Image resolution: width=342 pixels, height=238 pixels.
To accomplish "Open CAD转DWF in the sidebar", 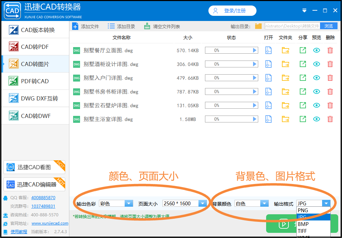I will pyautogui.click(x=35, y=116).
